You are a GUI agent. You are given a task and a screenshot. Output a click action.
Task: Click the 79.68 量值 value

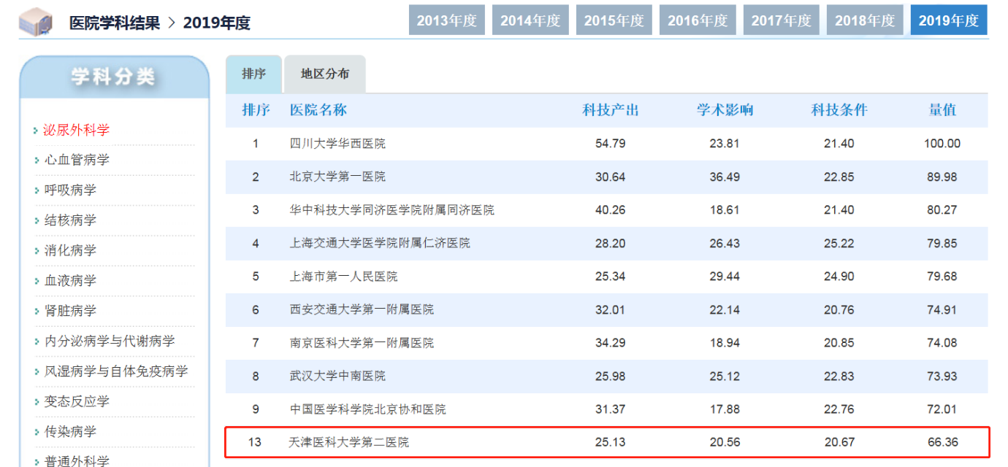[942, 277]
